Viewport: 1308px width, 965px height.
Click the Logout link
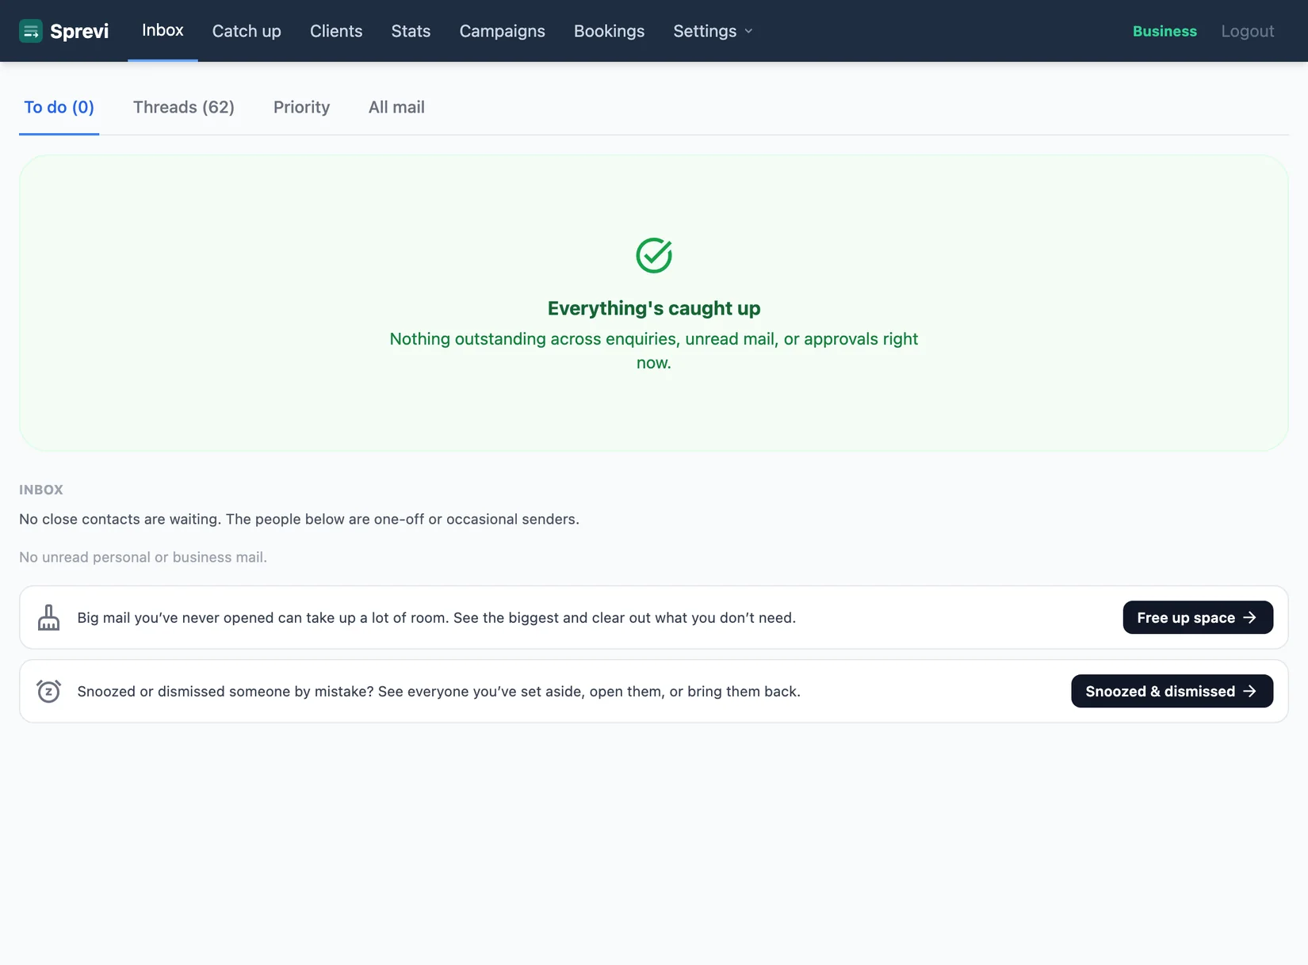click(x=1248, y=31)
